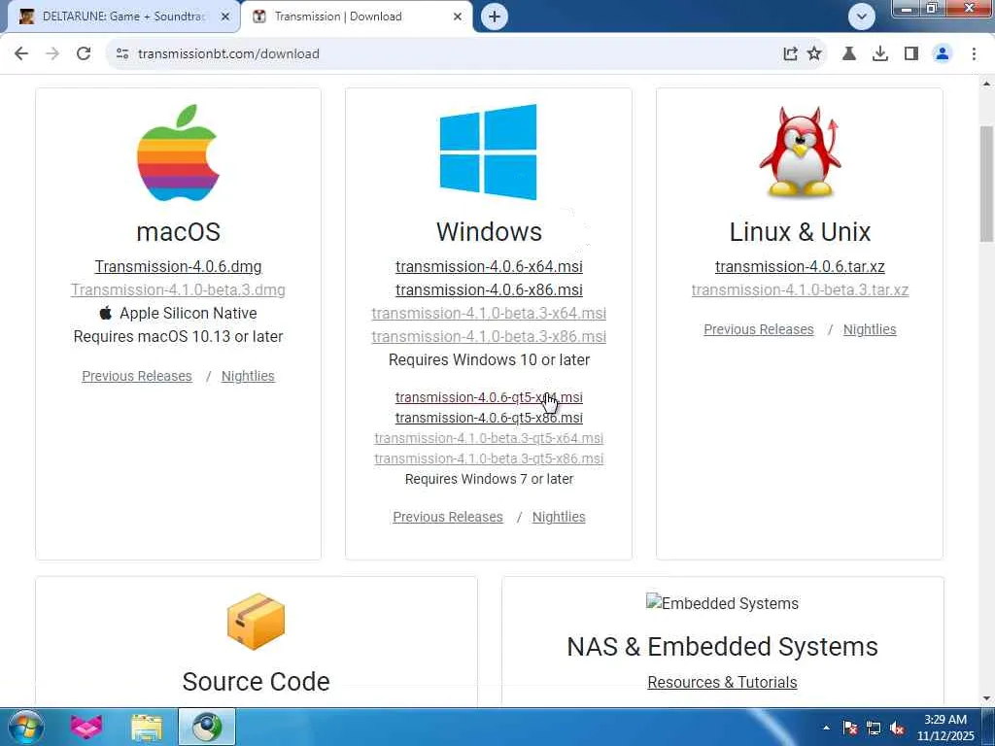Download transmission-4.1.0-beta.3.tar.xz
Screen dimensions: 995x746
pyautogui.click(x=801, y=289)
